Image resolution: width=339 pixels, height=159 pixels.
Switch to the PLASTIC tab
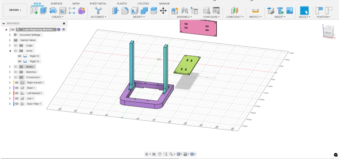coord(122,4)
